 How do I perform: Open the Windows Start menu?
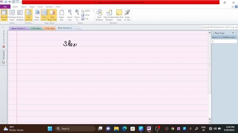[50, 129]
